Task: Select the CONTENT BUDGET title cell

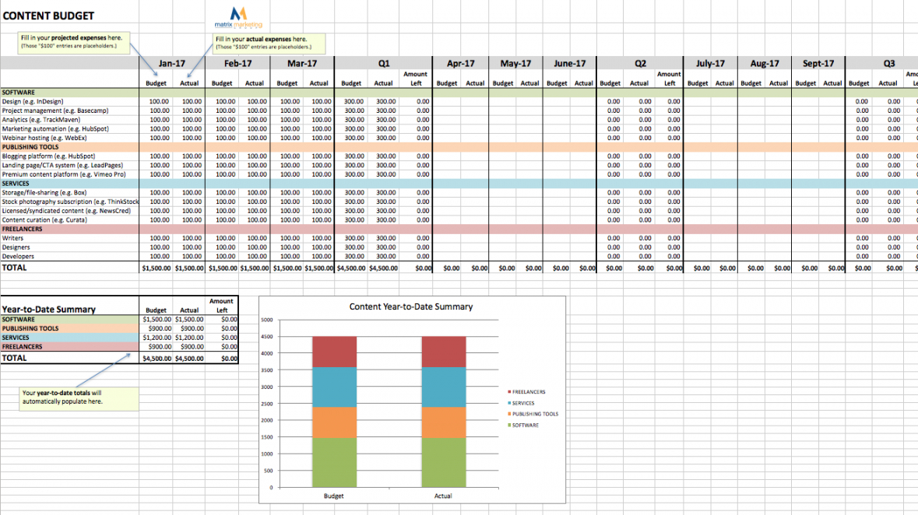Action: pyautogui.click(x=48, y=16)
